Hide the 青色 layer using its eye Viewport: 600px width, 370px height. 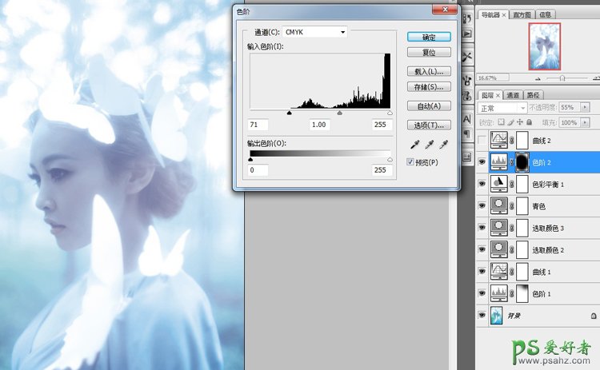(x=482, y=206)
